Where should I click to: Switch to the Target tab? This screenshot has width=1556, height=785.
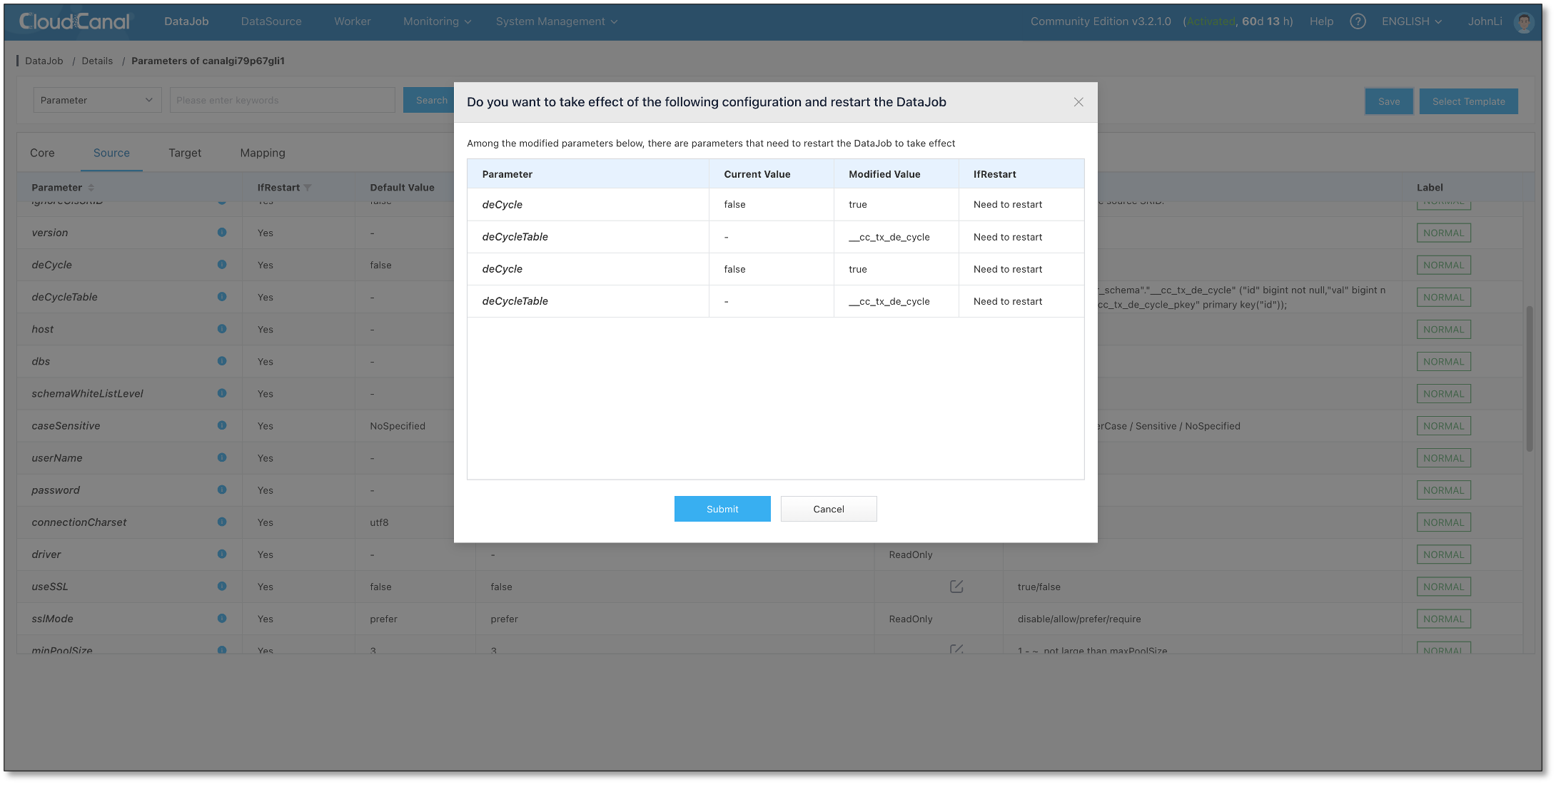coord(185,153)
